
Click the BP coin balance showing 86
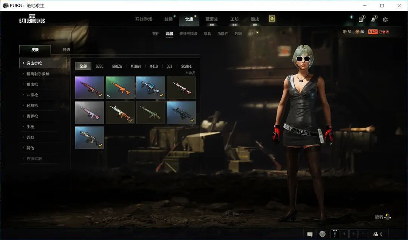tap(360, 32)
